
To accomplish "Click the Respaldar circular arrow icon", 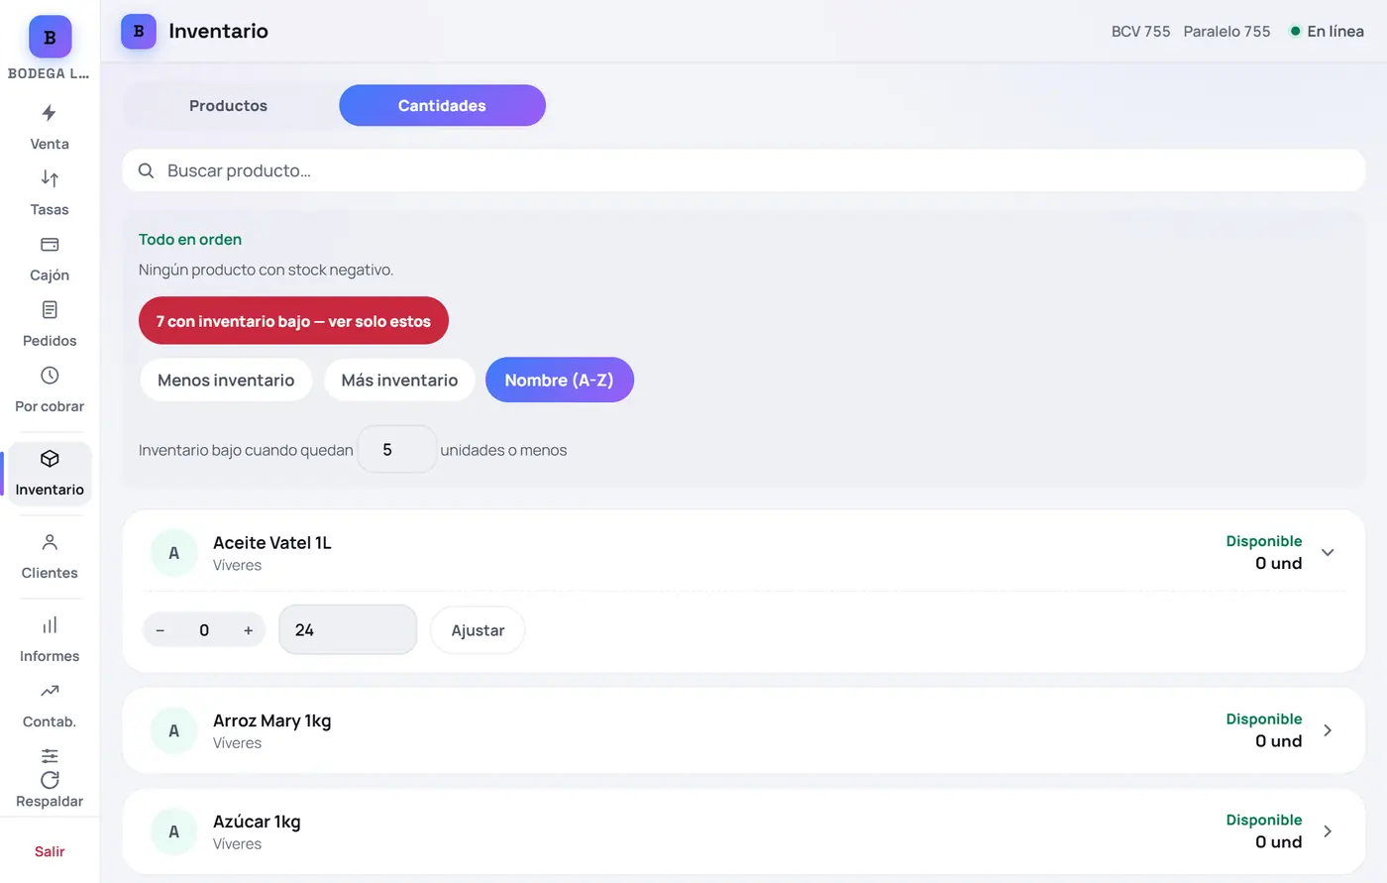I will point(50,780).
